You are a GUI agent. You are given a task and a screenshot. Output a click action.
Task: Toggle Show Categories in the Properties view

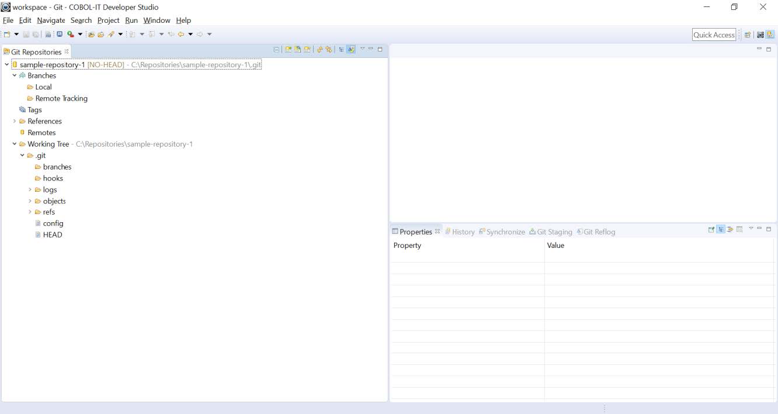pyautogui.click(x=720, y=229)
